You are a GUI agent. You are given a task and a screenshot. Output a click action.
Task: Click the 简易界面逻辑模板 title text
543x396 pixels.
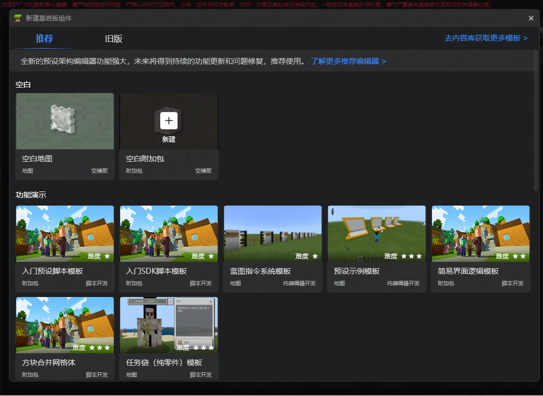click(x=468, y=271)
